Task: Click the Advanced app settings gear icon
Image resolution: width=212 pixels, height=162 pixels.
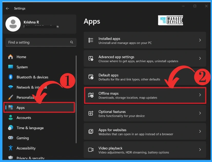Action: [91, 59]
